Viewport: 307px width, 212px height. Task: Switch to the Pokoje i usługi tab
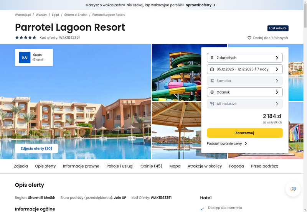[120, 166]
